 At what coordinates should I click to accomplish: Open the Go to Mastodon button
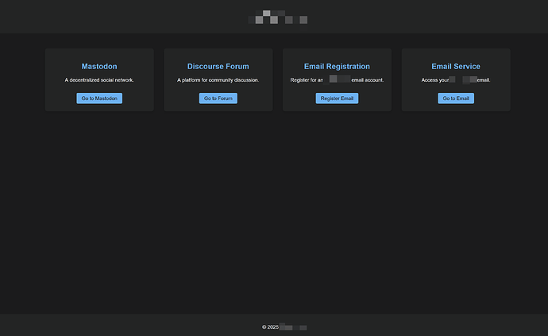tap(99, 98)
